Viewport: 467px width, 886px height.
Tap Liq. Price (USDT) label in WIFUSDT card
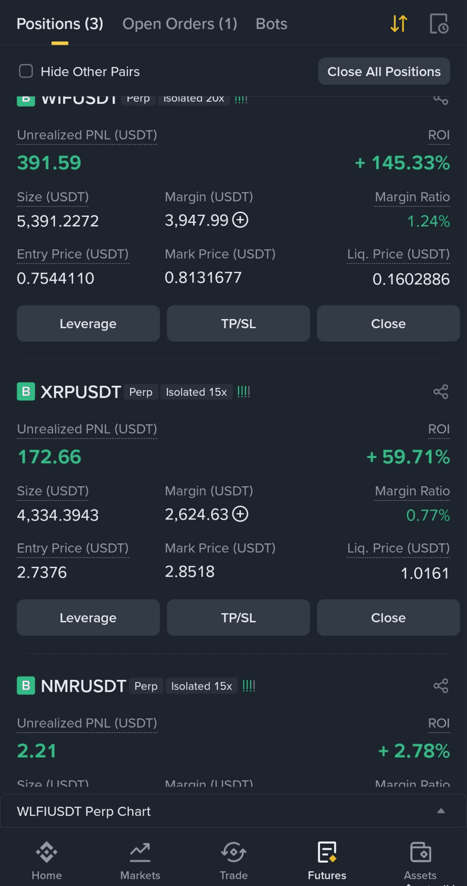coord(398,254)
